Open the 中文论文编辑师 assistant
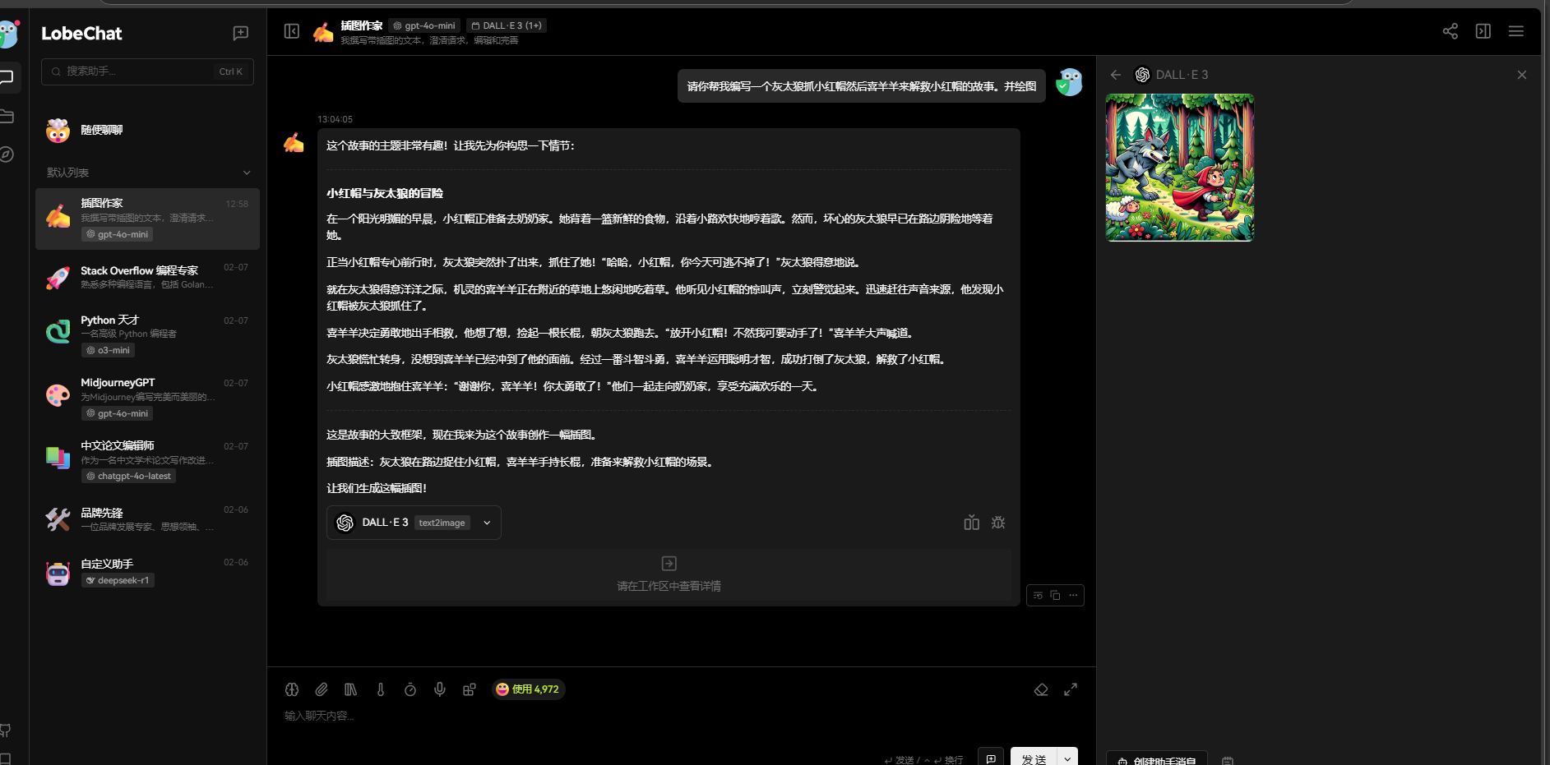Screen dimensions: 1550x765 147,460
